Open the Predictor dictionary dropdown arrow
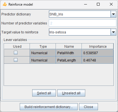 click(113, 14)
